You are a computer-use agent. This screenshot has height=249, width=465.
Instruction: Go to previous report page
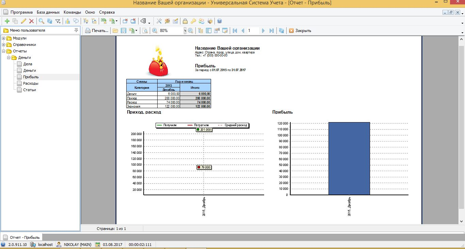243,31
